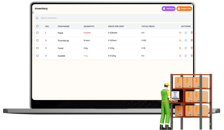Click the Create Order button
Screen dimensions: 224x130
(x=184, y=8)
